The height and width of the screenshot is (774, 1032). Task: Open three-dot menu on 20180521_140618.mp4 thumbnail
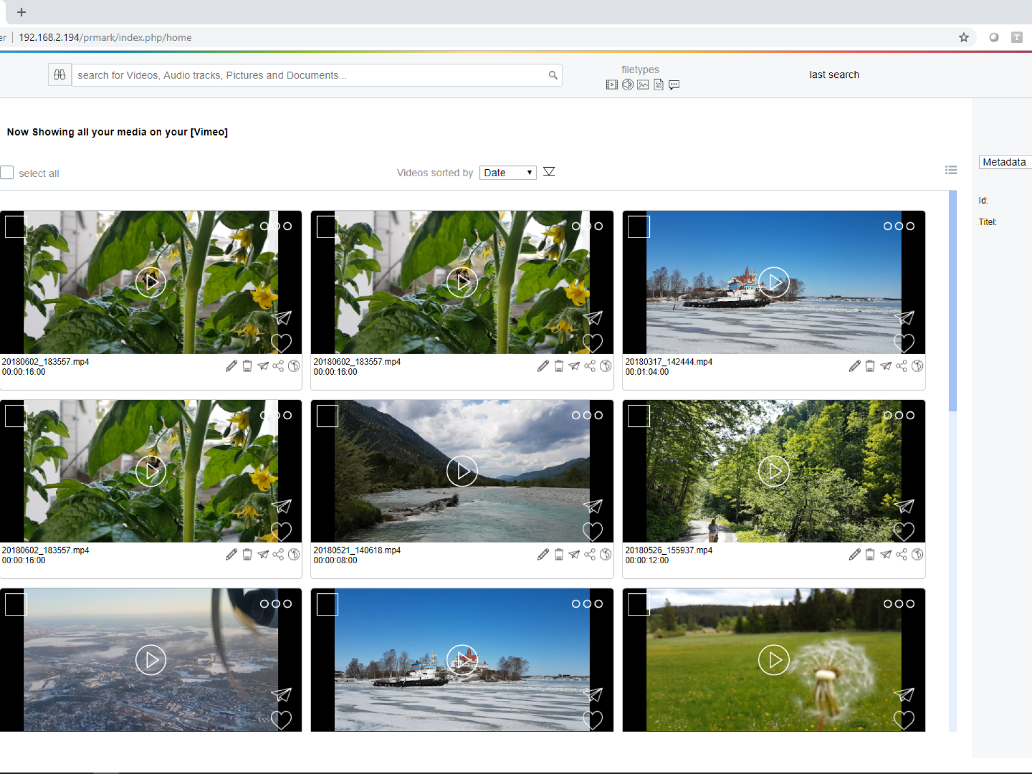point(587,415)
